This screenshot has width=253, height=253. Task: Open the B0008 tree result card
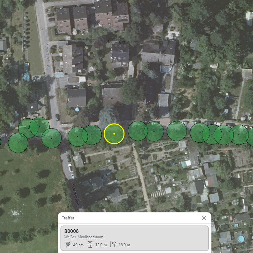[135, 238]
